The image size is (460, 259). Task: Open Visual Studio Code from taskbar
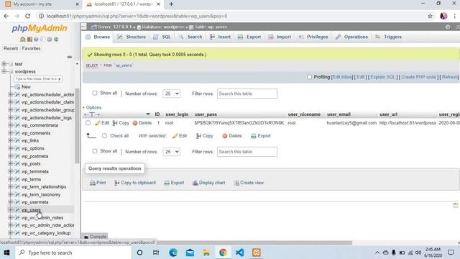(x=239, y=253)
